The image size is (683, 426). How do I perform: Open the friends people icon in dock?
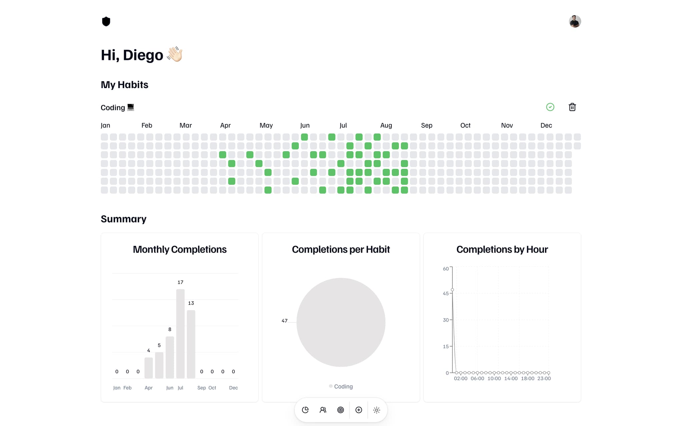tap(323, 410)
